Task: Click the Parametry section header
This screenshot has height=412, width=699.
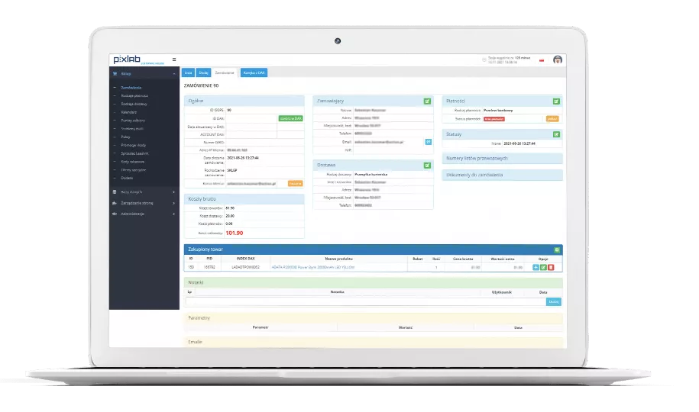Action: click(x=373, y=318)
